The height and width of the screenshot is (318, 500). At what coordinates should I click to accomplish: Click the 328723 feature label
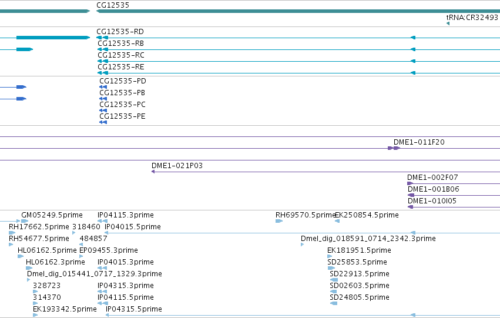(x=47, y=286)
